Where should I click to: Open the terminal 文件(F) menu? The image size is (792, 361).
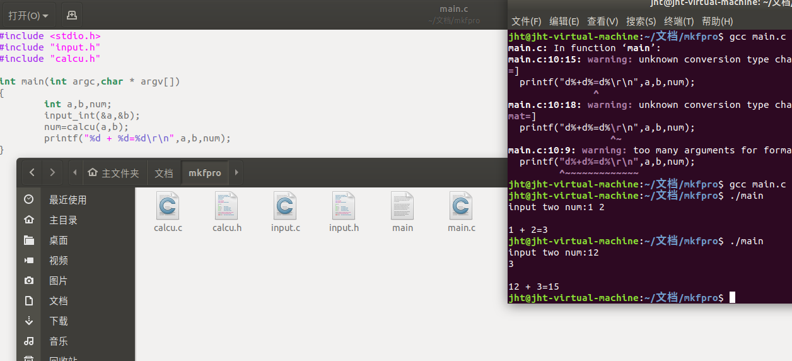tap(527, 21)
